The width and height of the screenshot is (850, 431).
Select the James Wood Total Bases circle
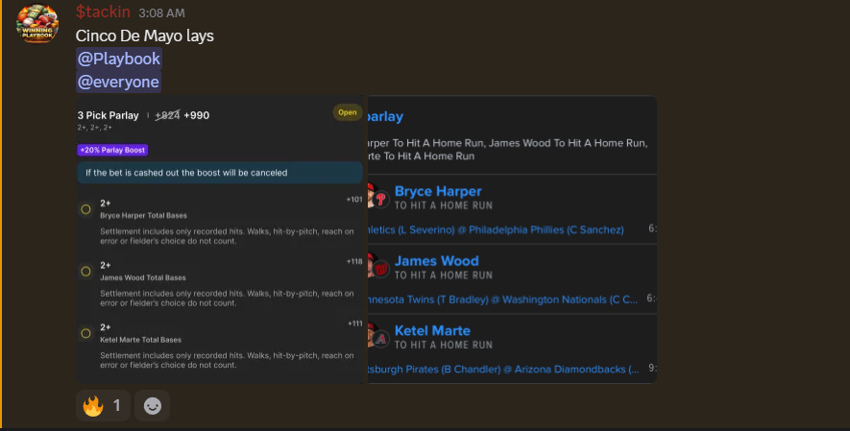(85, 272)
